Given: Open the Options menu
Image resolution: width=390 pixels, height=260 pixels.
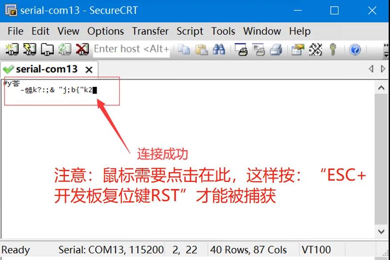Looking at the screenshot, I should [106, 31].
